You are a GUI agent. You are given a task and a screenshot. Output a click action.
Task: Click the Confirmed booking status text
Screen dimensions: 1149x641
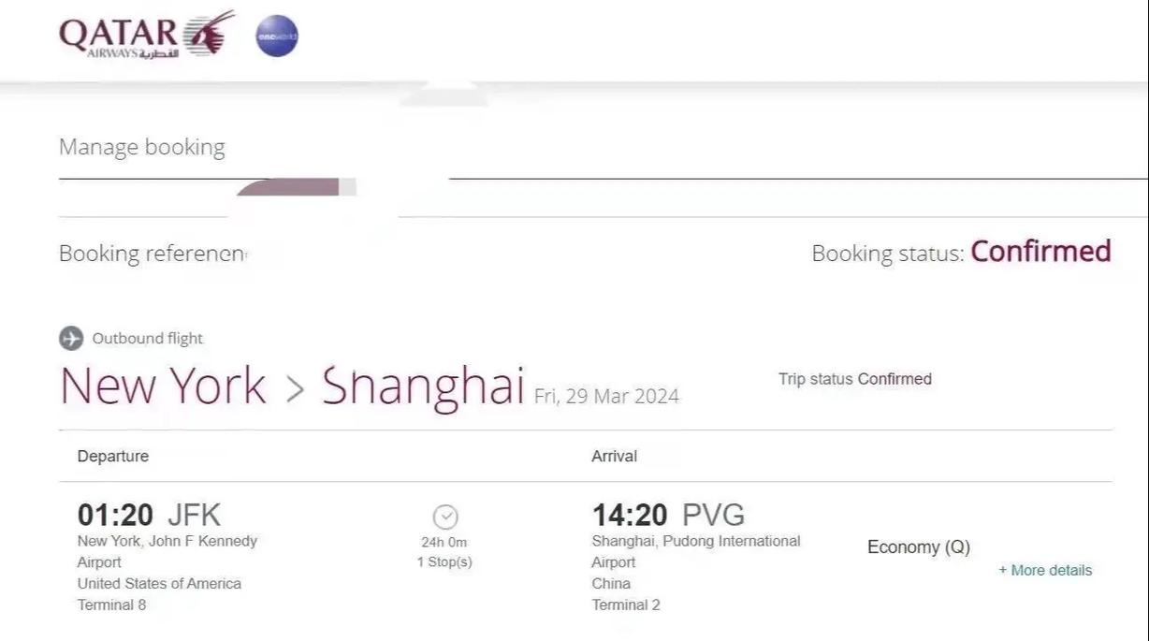pos(1040,252)
